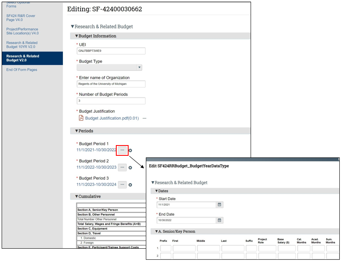The image size is (341, 261).
Task: Click the Project Role field in row 1
Action: [x=267, y=248]
